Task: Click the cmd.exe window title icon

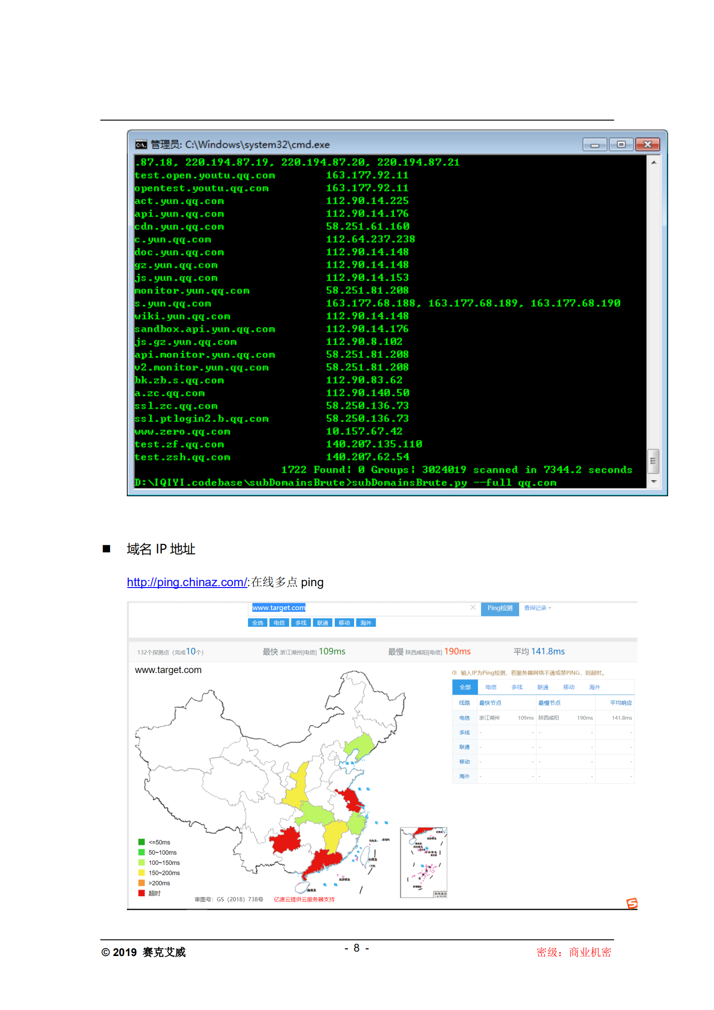Action: pos(141,144)
